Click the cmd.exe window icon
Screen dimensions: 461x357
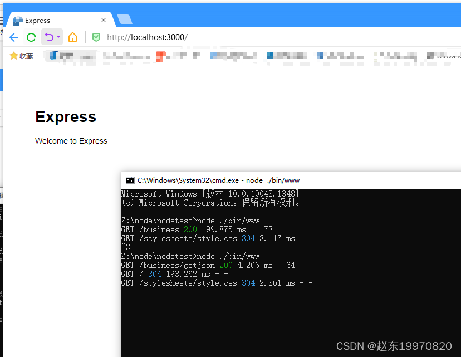click(x=130, y=180)
